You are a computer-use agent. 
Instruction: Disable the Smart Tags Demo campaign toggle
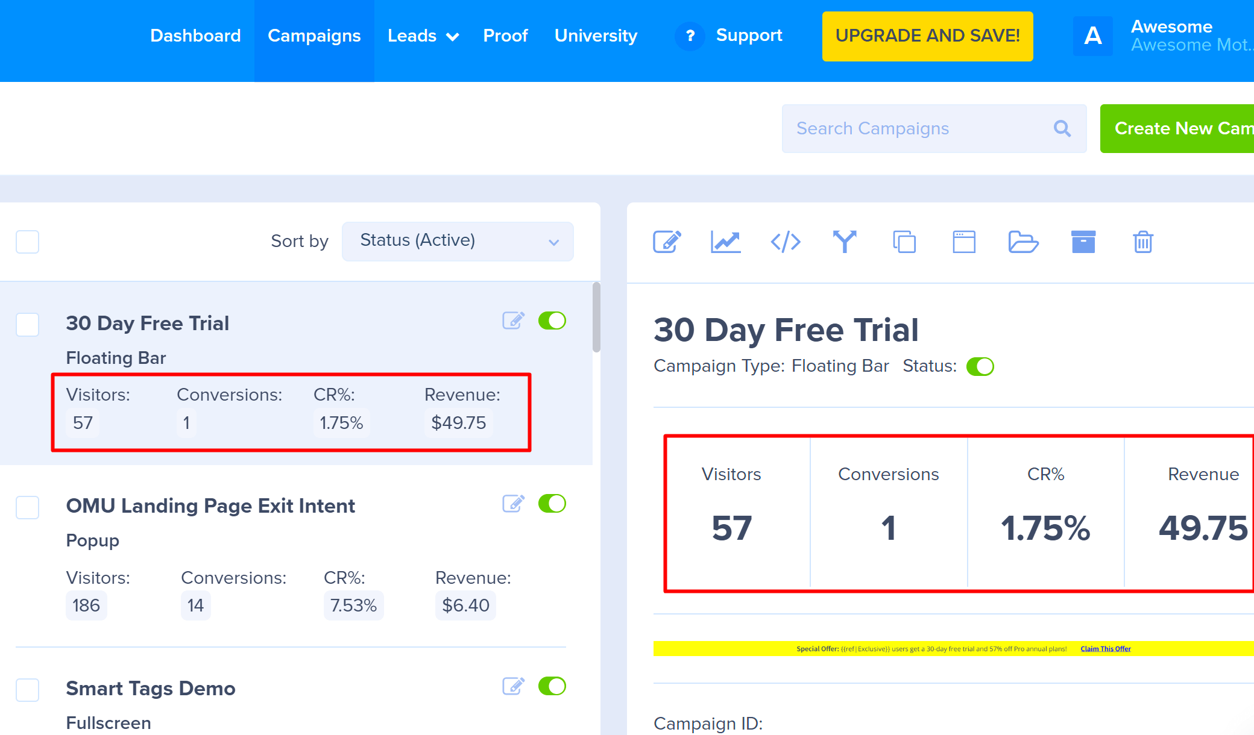pos(552,686)
